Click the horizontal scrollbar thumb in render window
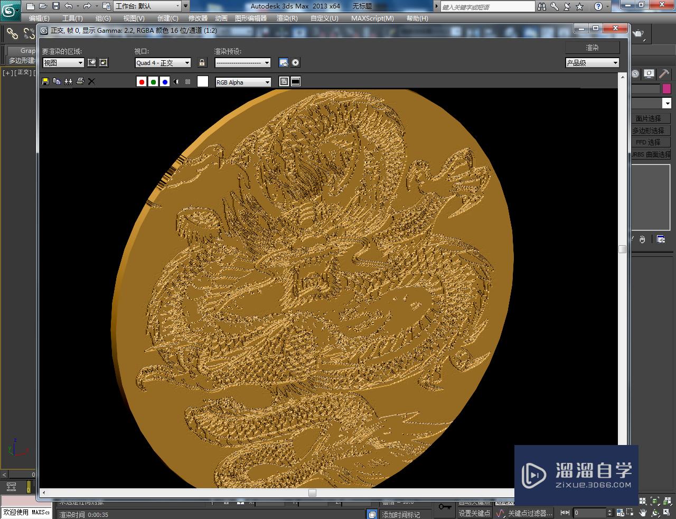Screen dimensions: 676x519 [x=312, y=493]
